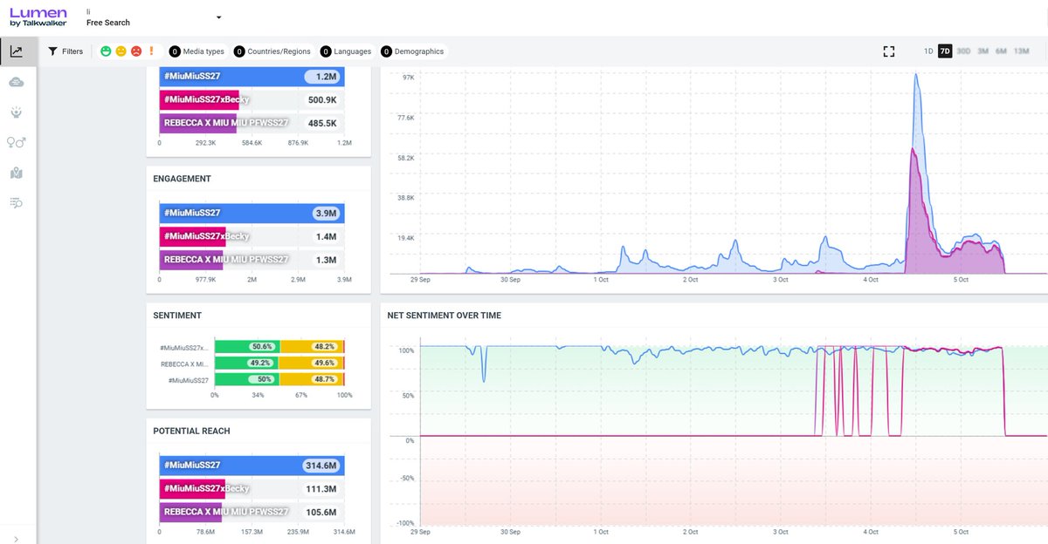This screenshot has height=544, width=1048.
Task: Open the Languages filter dropdown
Action: pos(346,51)
